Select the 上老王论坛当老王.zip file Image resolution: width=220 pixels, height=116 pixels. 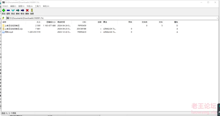(13, 29)
